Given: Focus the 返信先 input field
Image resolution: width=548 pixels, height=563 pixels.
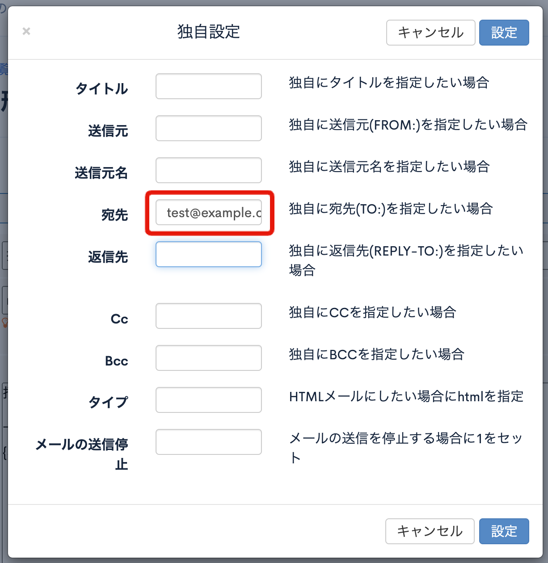Looking at the screenshot, I should point(209,254).
